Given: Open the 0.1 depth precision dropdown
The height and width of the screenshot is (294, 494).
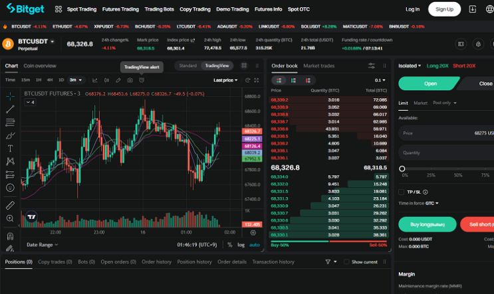Looking at the screenshot, I should pos(380,80).
